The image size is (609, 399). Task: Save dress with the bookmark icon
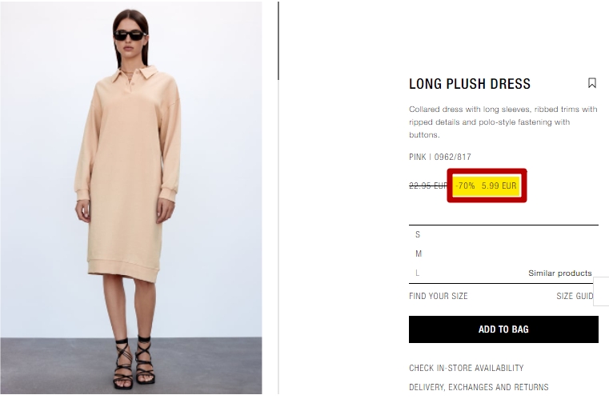pos(592,83)
